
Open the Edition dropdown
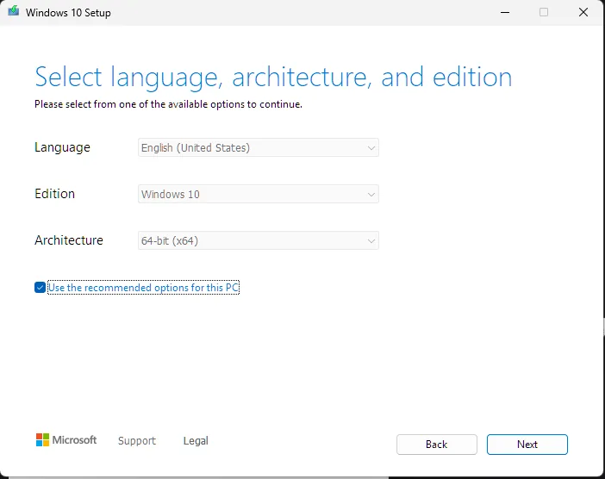[259, 194]
